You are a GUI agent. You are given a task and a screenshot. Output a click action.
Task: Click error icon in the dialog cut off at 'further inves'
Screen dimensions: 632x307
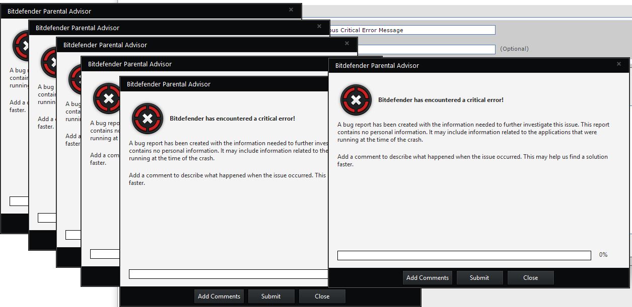pos(148,119)
